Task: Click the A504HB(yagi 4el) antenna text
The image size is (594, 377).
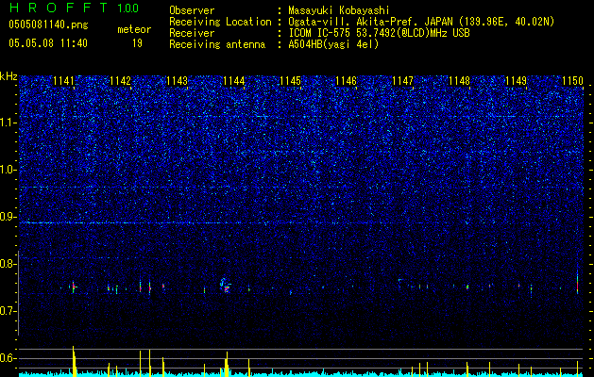Action: click(x=333, y=44)
